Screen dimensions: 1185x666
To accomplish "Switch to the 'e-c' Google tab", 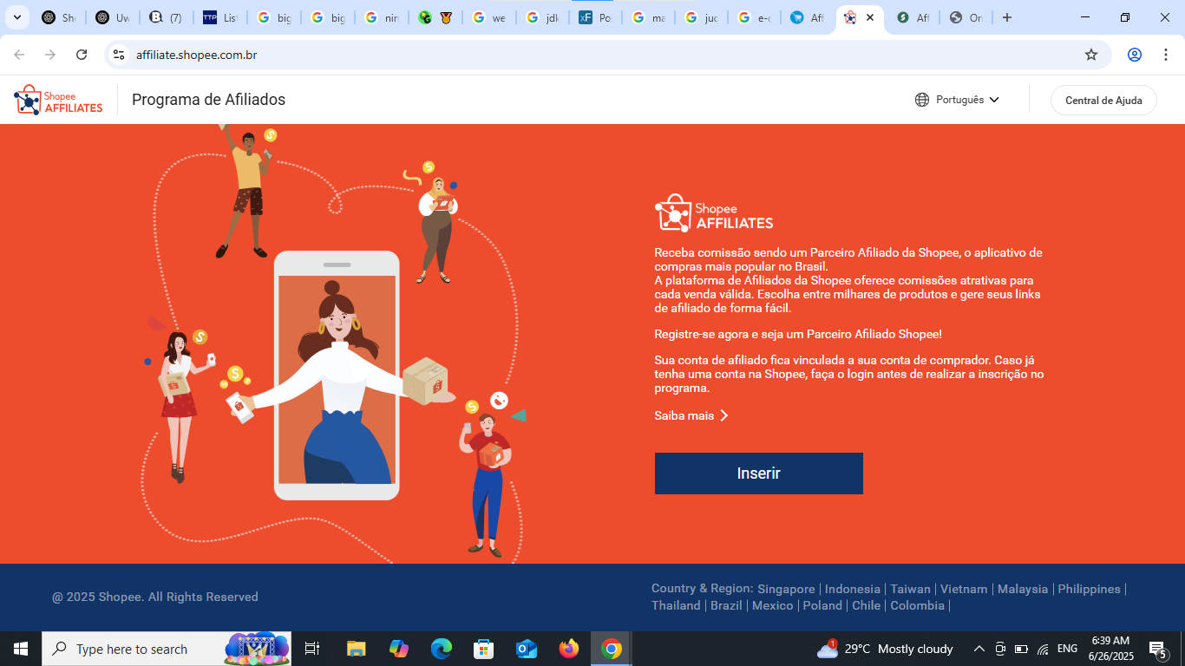I will pyautogui.click(x=754, y=17).
